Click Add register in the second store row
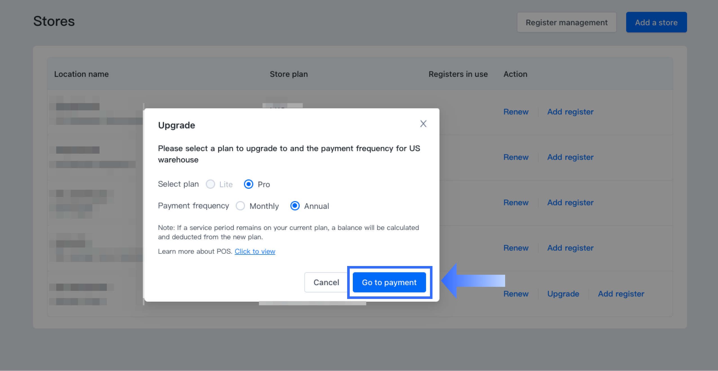 [x=570, y=157]
